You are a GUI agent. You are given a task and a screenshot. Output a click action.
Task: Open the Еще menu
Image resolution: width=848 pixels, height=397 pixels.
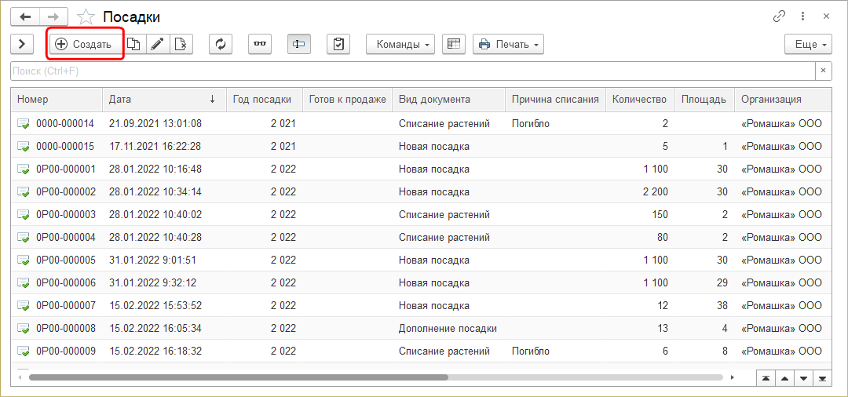tap(808, 44)
